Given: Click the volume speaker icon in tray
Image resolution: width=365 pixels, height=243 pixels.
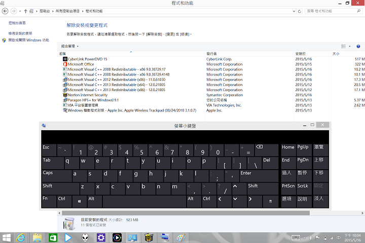Looking at the screenshot, I should point(311,238).
